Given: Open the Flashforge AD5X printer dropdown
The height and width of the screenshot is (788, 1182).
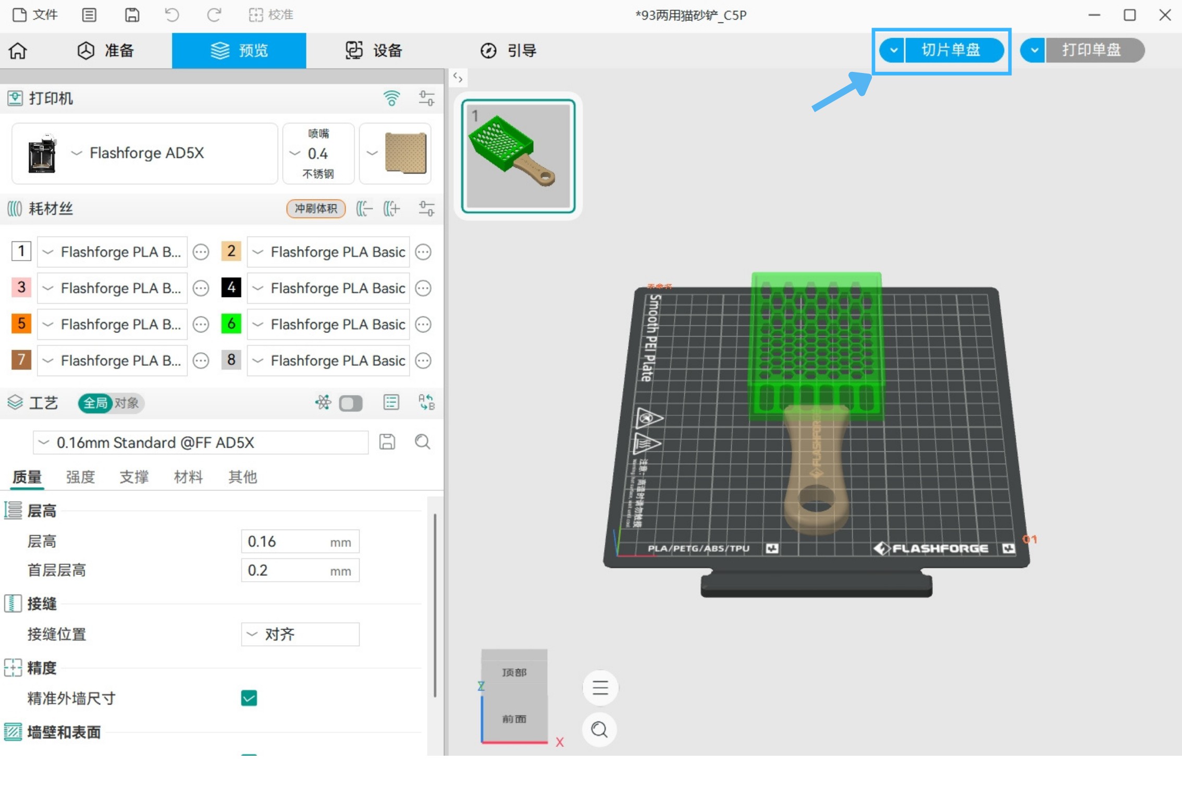Looking at the screenshot, I should pyautogui.click(x=145, y=153).
